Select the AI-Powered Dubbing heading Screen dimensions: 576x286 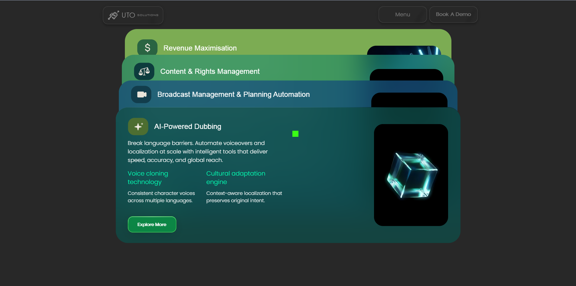point(187,127)
